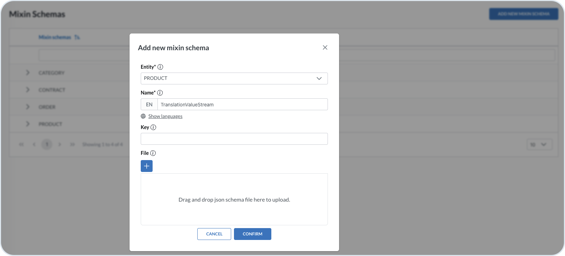
Task: Click the File info icon
Action: (153, 153)
